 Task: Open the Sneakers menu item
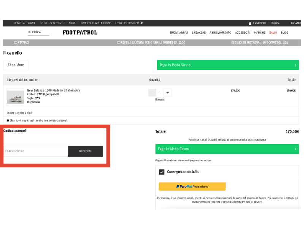tap(199, 33)
